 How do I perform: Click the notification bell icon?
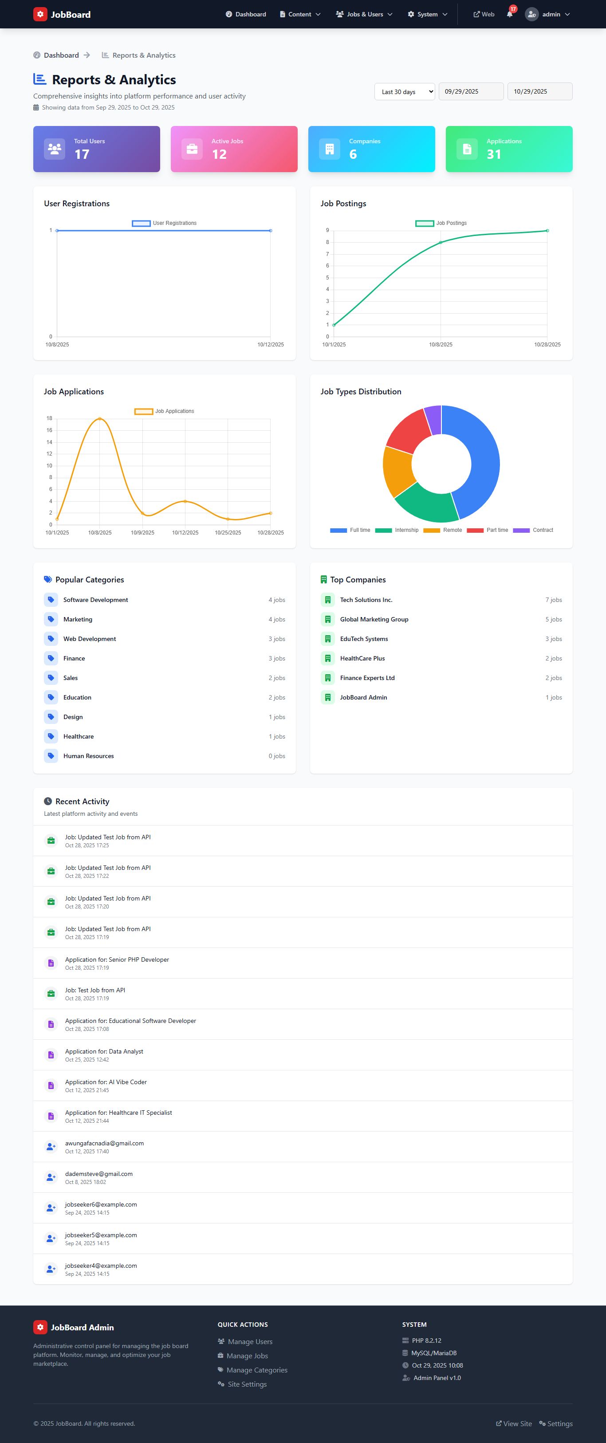(510, 15)
